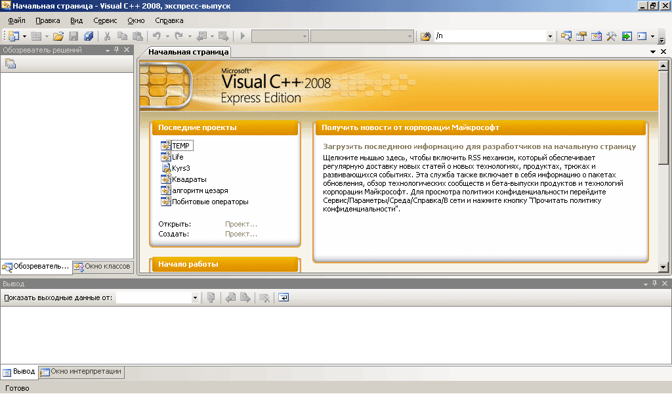Click the Copy toolbar icon
The width and height of the screenshot is (672, 394).
(122, 36)
